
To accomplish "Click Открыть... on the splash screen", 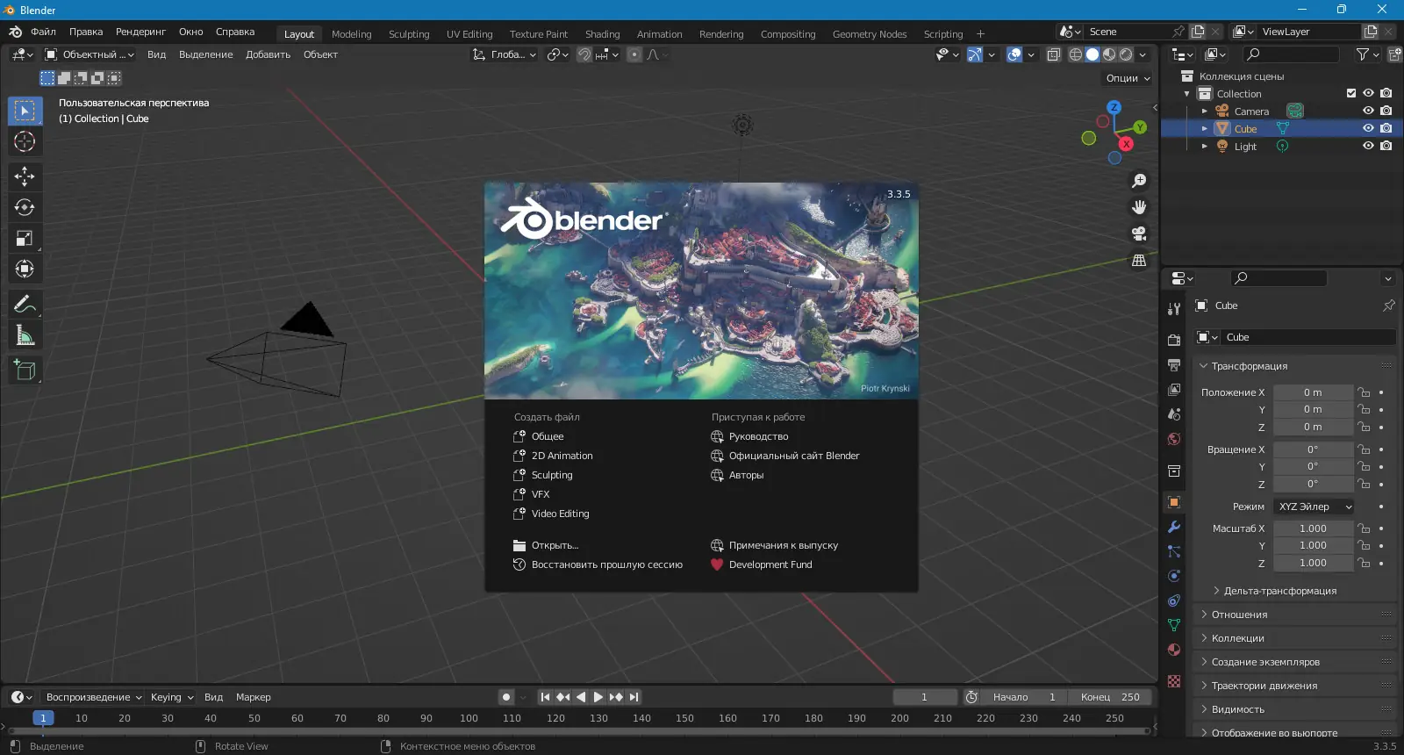I will coord(555,545).
